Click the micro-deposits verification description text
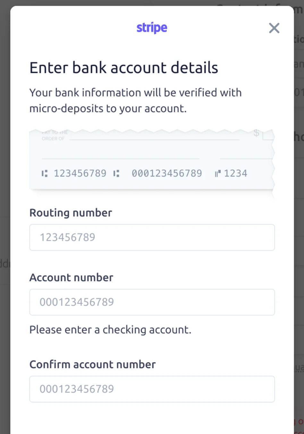 pos(136,101)
